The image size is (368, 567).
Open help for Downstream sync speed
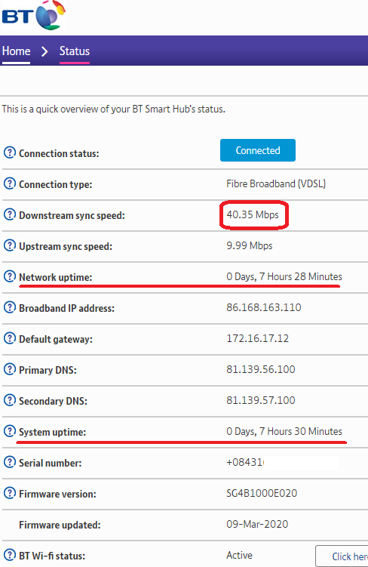pyautogui.click(x=9, y=214)
